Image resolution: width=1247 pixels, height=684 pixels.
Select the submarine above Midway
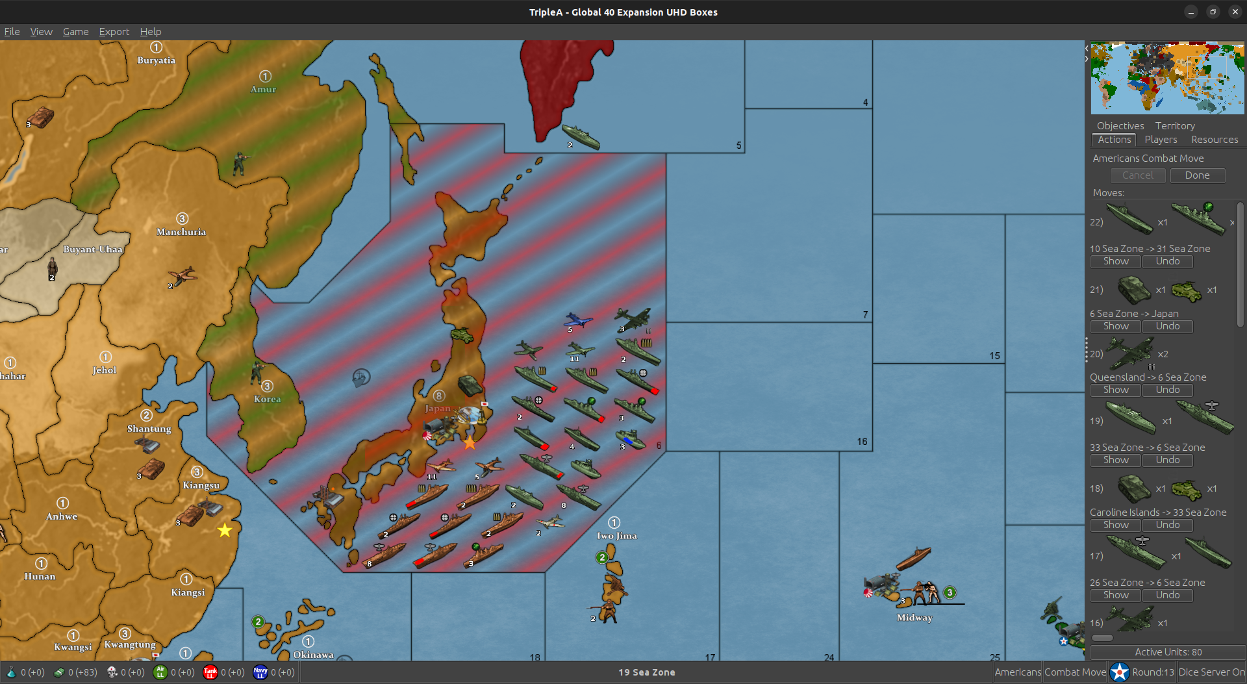(914, 559)
